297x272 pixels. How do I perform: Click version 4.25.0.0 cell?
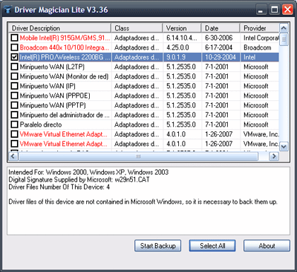click(182, 47)
